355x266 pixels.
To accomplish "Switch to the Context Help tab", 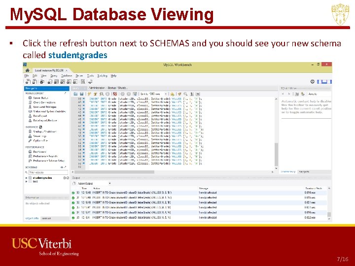I will (x=288, y=172).
